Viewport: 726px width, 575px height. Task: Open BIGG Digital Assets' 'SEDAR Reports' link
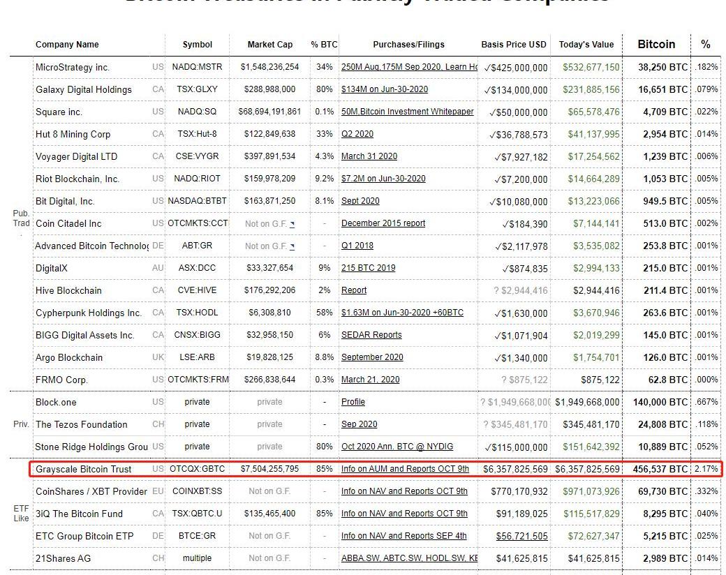tap(371, 335)
